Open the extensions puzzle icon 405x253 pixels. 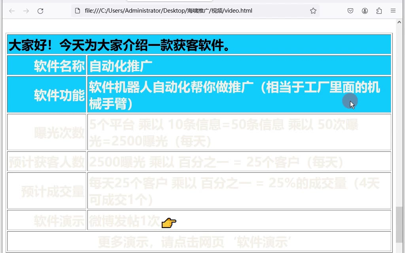379,11
